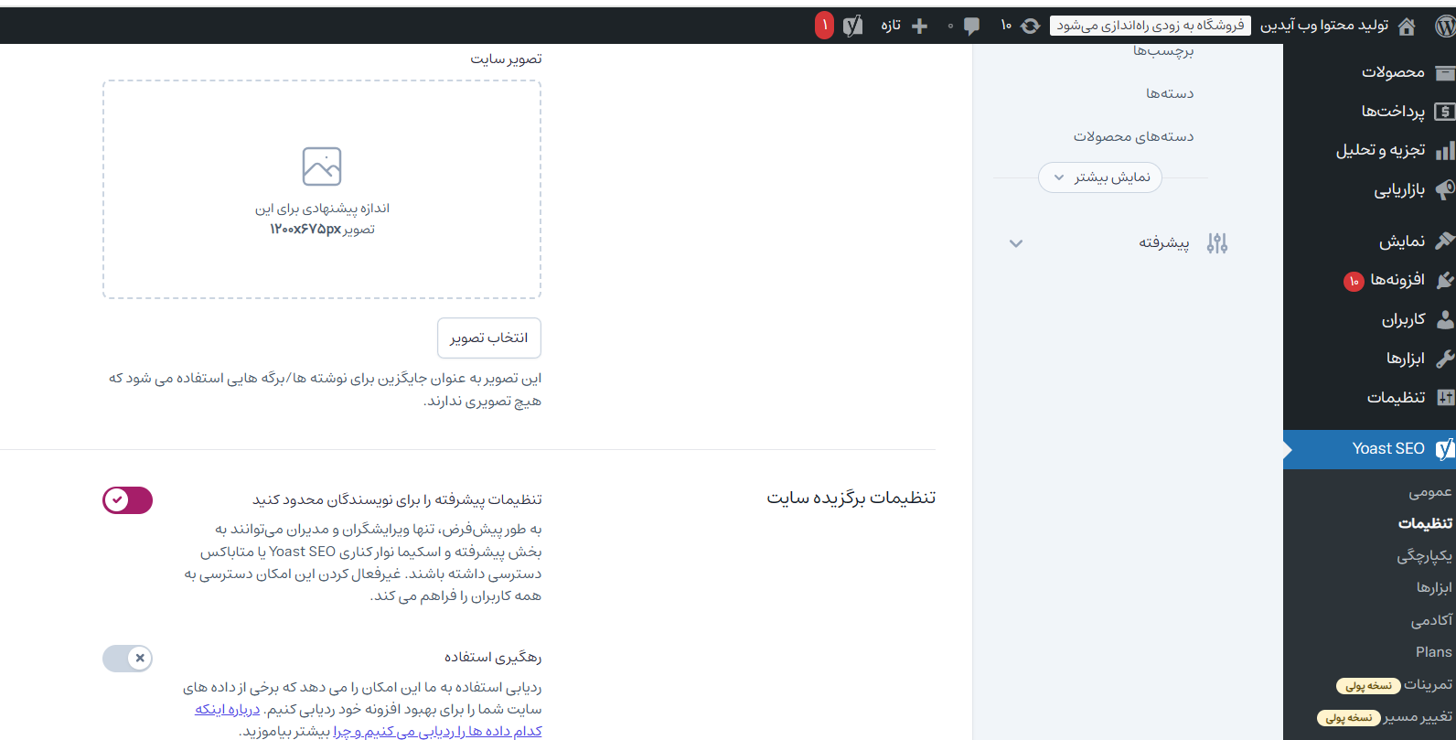Expand the نمایش بیشتر dropdown
The height and width of the screenshot is (740, 1456).
tap(1100, 177)
